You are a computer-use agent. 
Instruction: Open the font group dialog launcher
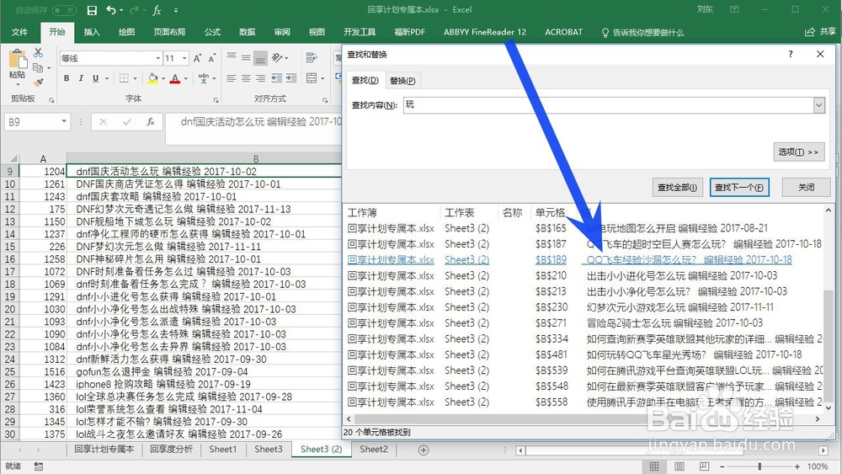click(216, 100)
